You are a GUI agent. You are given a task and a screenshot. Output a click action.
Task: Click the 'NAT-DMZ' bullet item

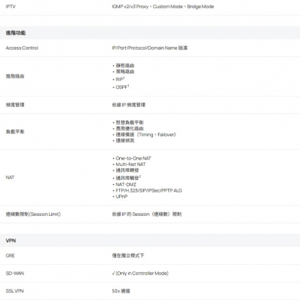pyautogui.click(x=126, y=184)
